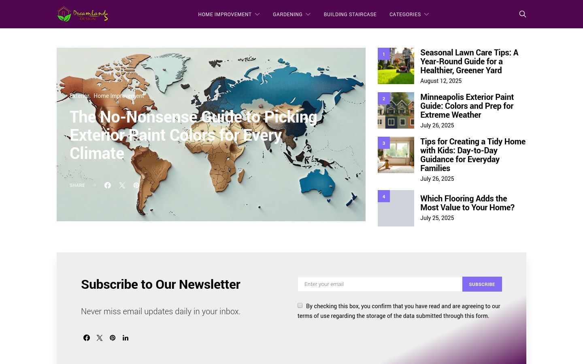Image resolution: width=583 pixels, height=364 pixels.
Task: Open Which Flooring Adds Most Value article
Action: 467,203
